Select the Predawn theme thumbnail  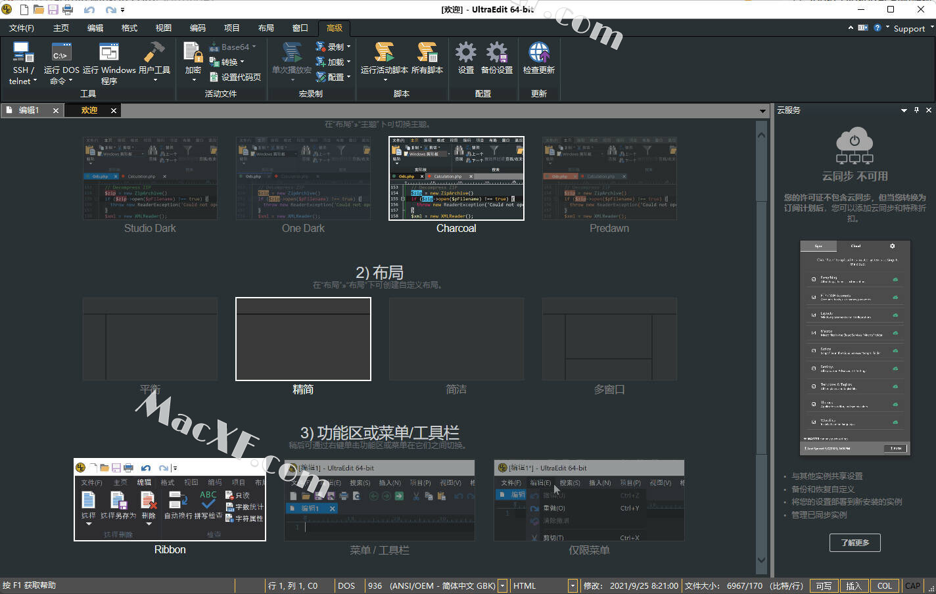[x=609, y=178]
